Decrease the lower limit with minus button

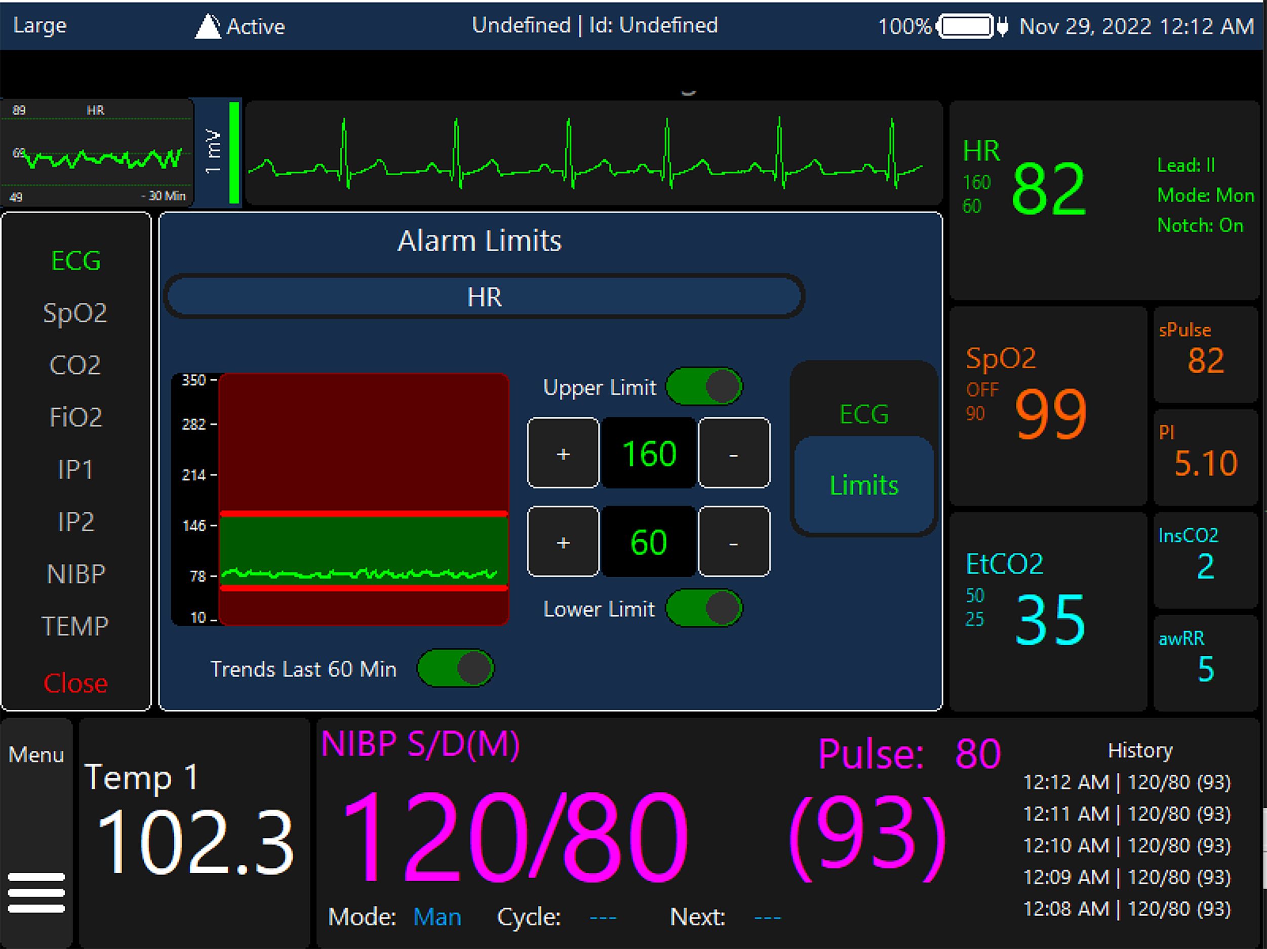(x=733, y=541)
